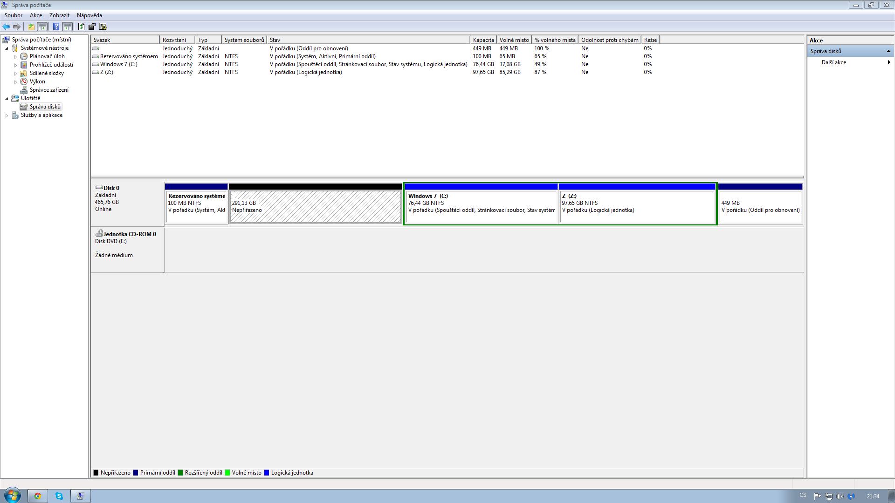Image resolution: width=895 pixels, height=503 pixels.
Task: Select Správa počítače (místní) root node
Action: (x=41, y=40)
